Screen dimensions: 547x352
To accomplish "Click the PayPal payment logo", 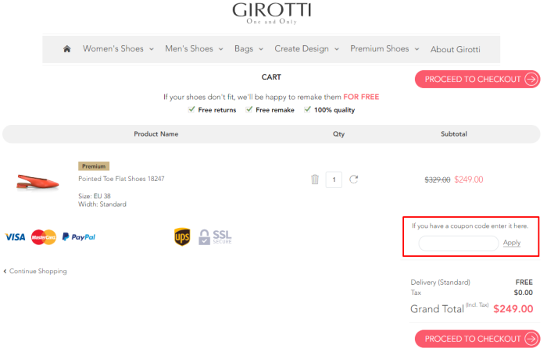I will coord(79,237).
